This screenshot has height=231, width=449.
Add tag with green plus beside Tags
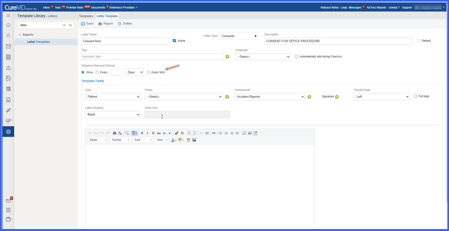click(227, 57)
